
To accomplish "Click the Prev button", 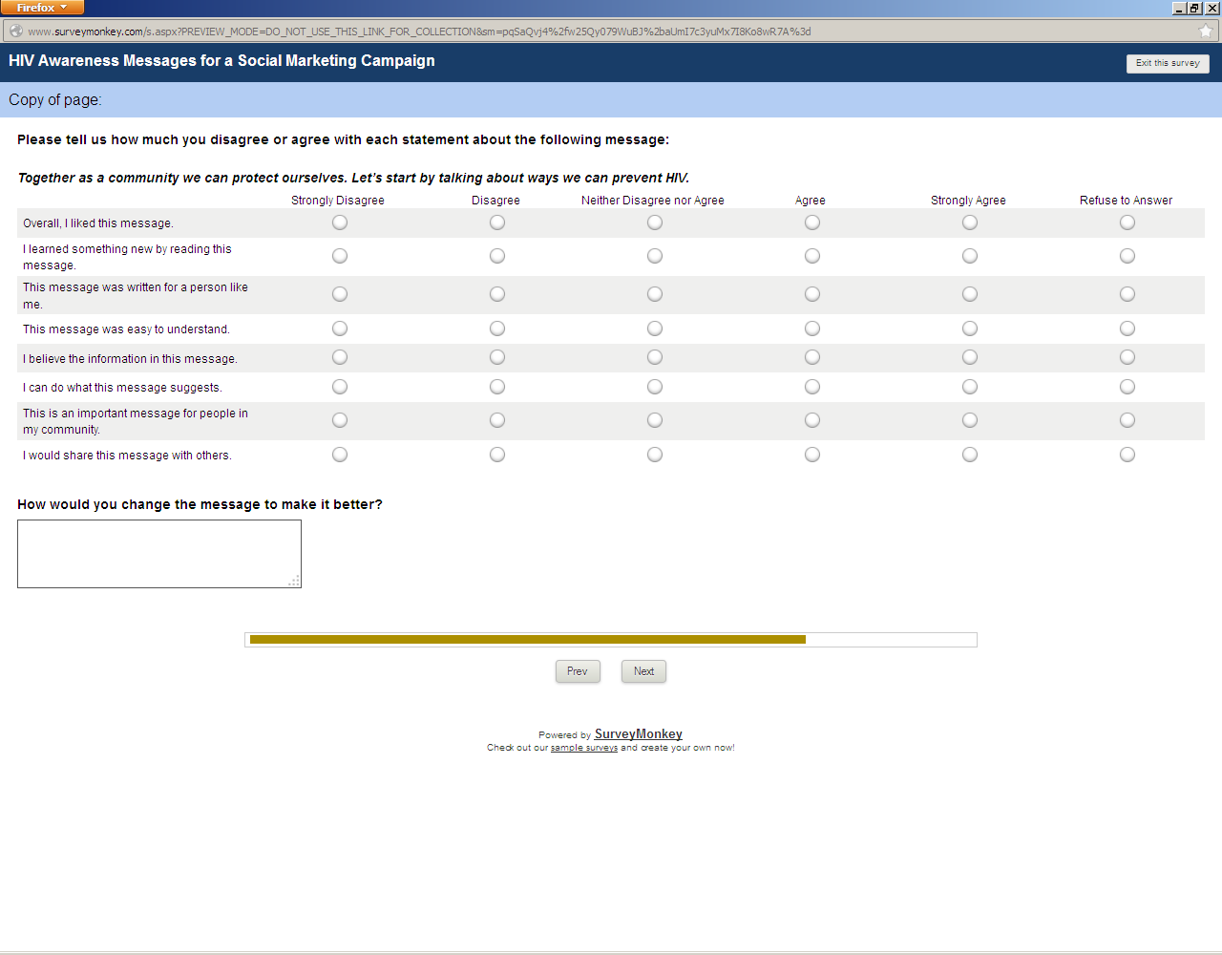I will click(578, 671).
